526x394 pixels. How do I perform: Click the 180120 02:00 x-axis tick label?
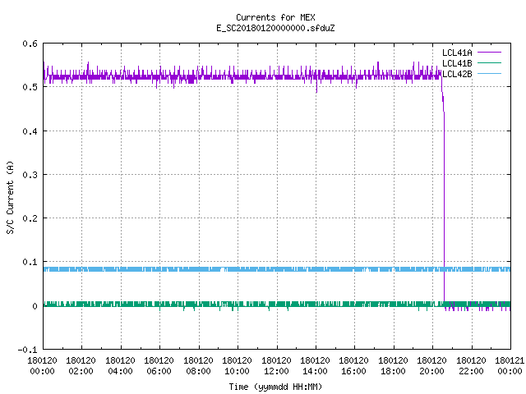(81, 366)
